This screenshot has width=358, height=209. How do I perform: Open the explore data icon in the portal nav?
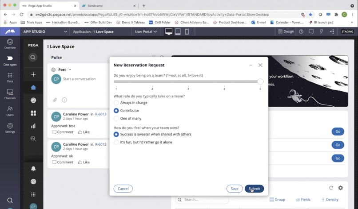point(33,139)
